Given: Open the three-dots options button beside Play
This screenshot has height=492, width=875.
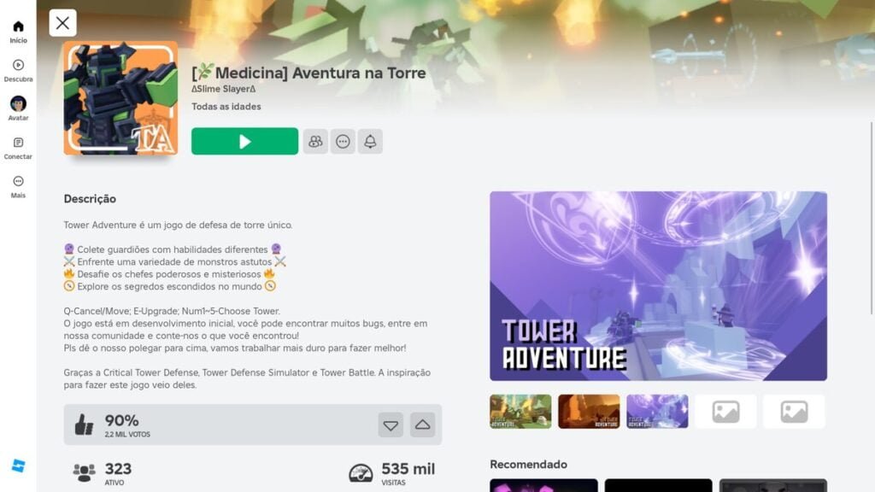Looking at the screenshot, I should point(343,142).
